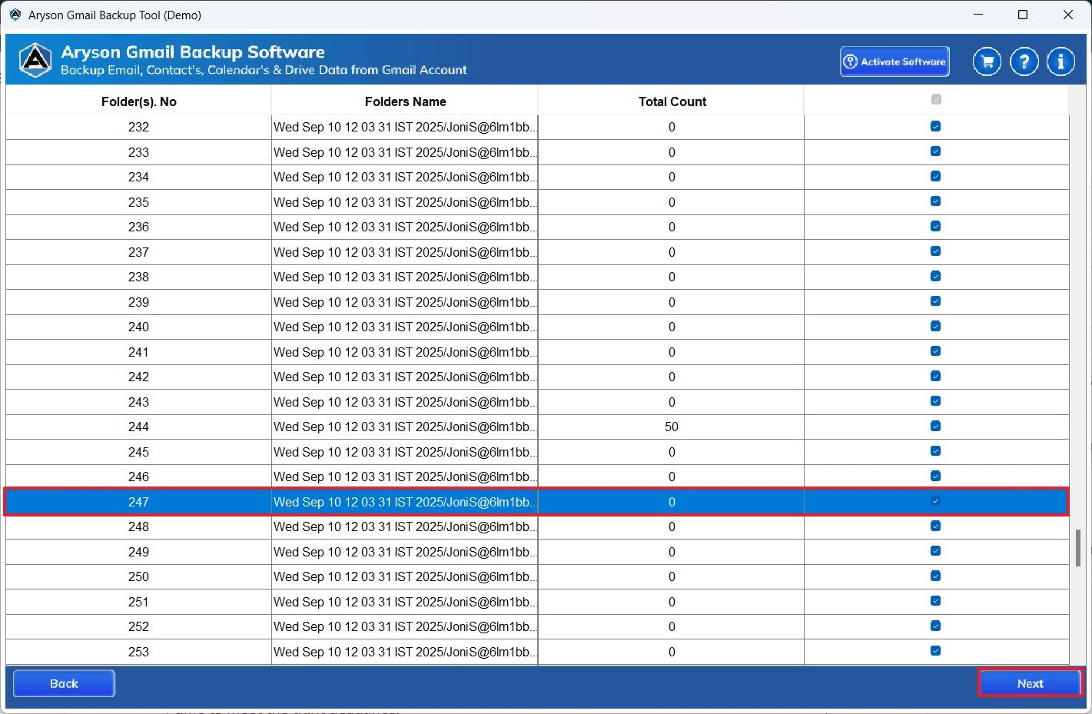1092x714 pixels.
Task: Uncheck the checkbox for folder 252
Action: click(x=935, y=626)
